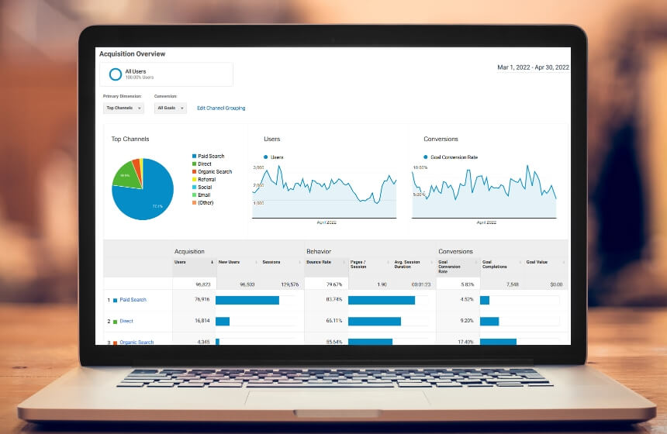Click the Direct row behavior bar

tap(375, 322)
